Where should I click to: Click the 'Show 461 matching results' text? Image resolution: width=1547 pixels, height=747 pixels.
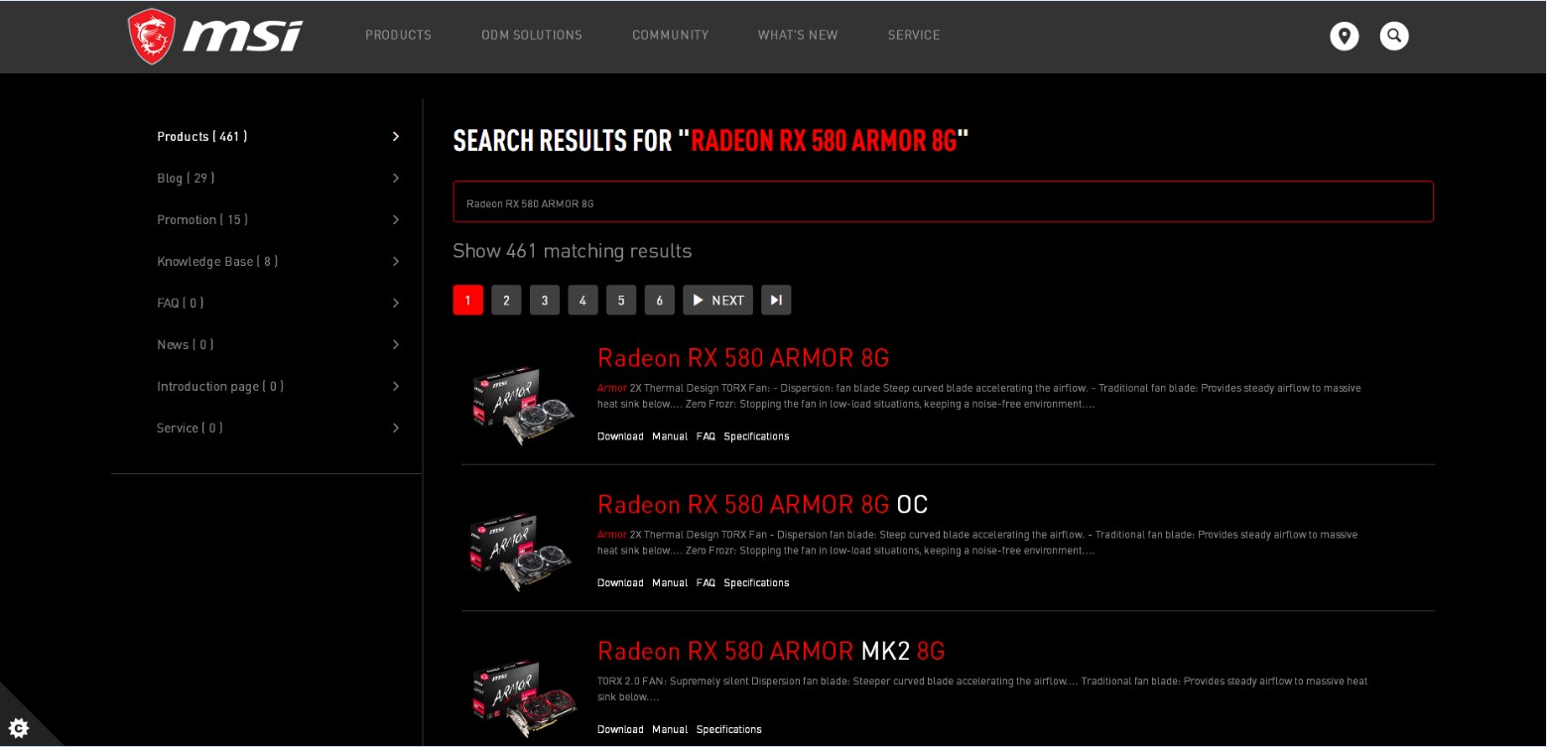[x=573, y=251]
